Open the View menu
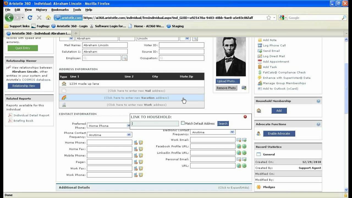The image size is (352, 198). pyautogui.click(x=28, y=10)
